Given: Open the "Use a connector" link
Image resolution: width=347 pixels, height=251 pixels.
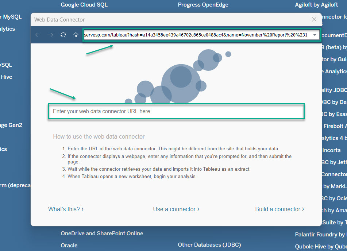Looking at the screenshot, I should tap(176, 209).
